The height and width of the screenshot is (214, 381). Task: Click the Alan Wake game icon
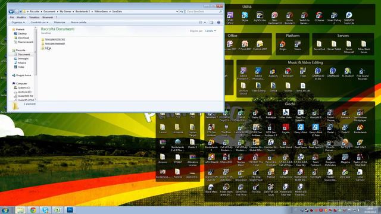pyautogui.click(x=286, y=114)
